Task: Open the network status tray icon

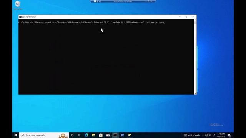Action: pos(206,135)
